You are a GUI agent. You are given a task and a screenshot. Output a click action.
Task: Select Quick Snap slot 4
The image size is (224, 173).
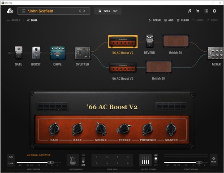[128, 157]
